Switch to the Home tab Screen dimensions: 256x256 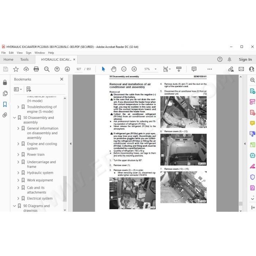(x=8, y=59)
